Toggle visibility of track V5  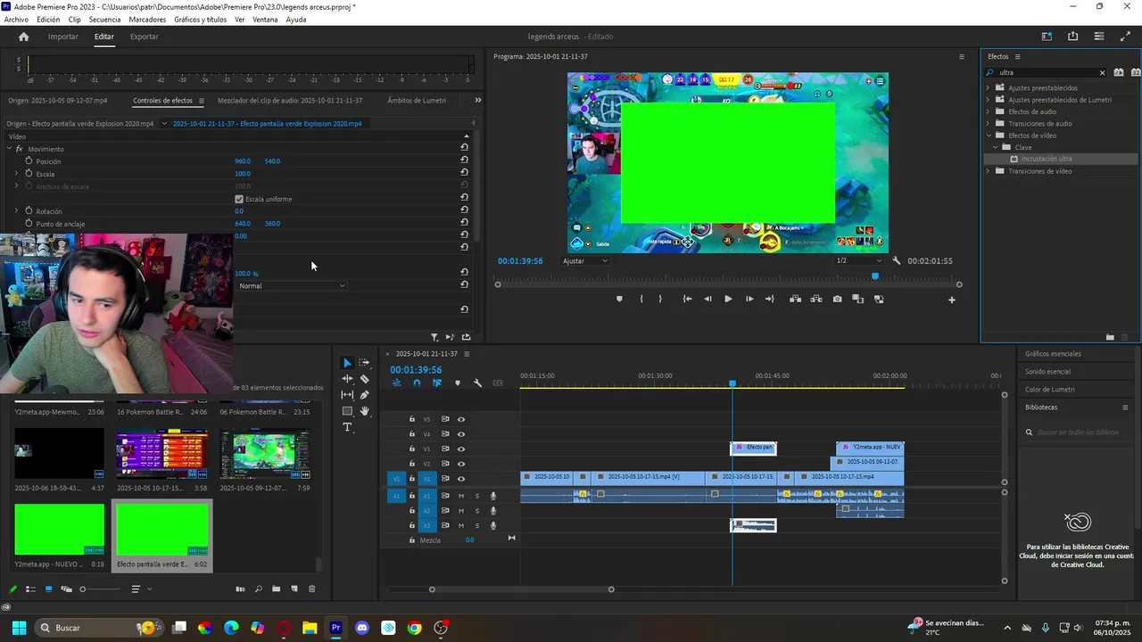[461, 419]
